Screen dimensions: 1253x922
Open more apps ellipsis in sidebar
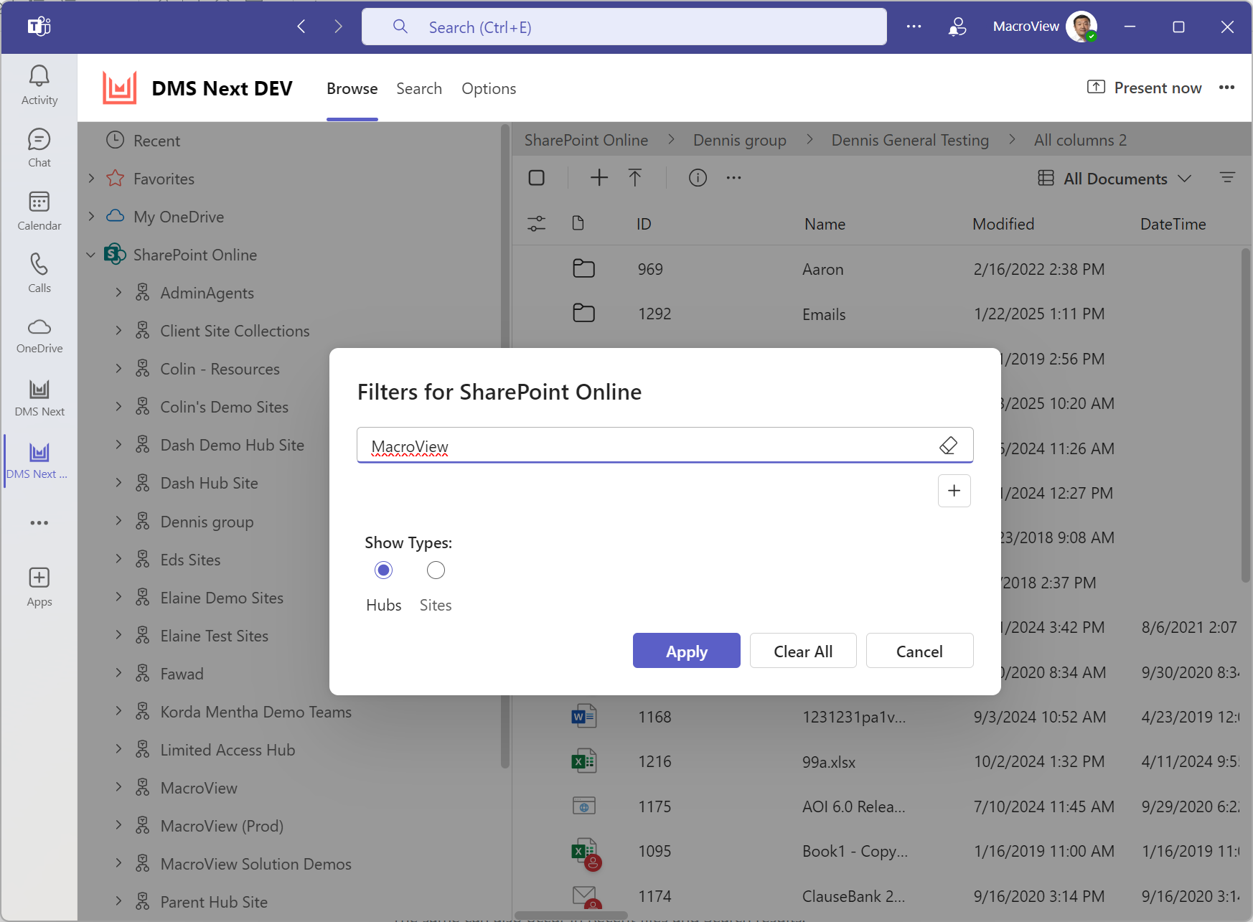(x=39, y=523)
